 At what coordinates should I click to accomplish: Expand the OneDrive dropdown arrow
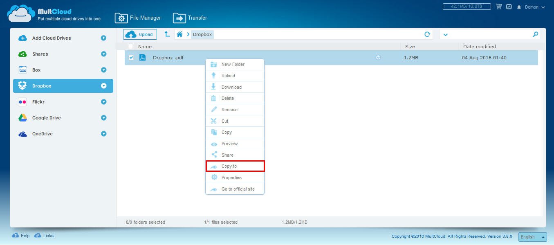click(x=103, y=134)
